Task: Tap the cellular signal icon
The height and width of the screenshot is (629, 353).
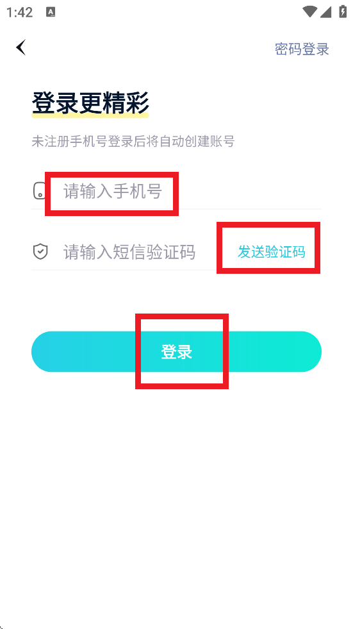Action: [325, 12]
